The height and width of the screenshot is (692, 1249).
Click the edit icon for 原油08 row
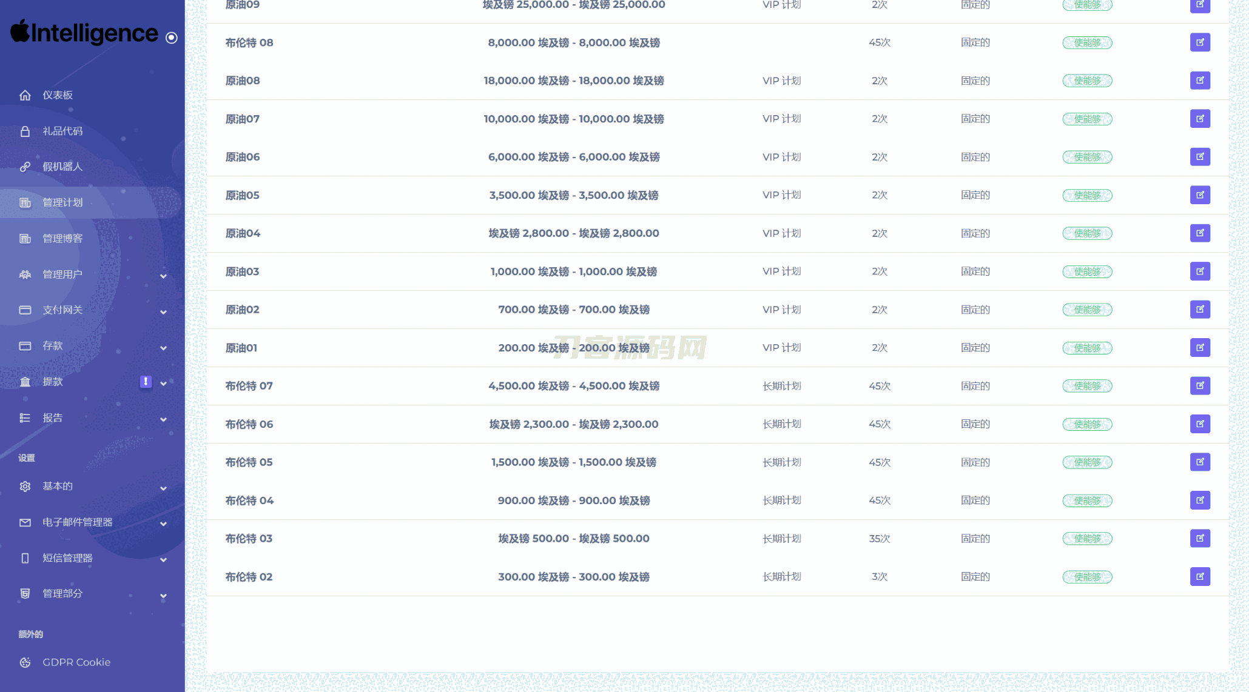pos(1200,81)
